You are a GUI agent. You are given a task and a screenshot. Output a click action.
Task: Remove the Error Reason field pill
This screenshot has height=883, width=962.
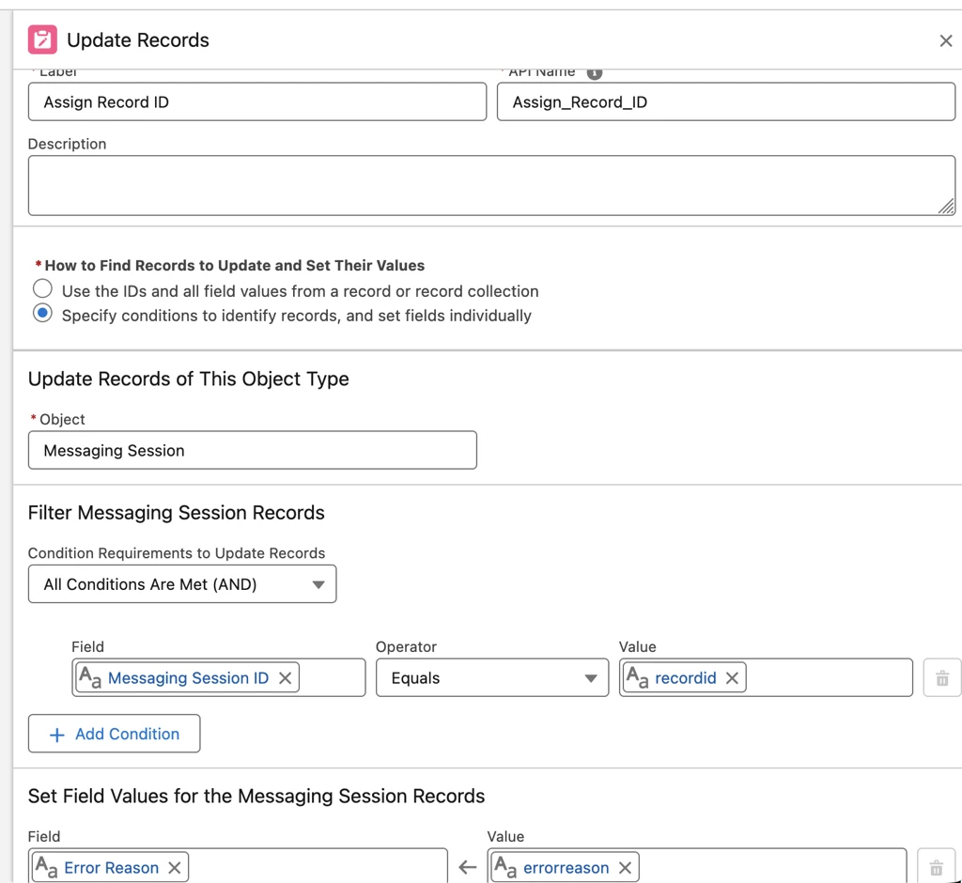[x=174, y=868]
